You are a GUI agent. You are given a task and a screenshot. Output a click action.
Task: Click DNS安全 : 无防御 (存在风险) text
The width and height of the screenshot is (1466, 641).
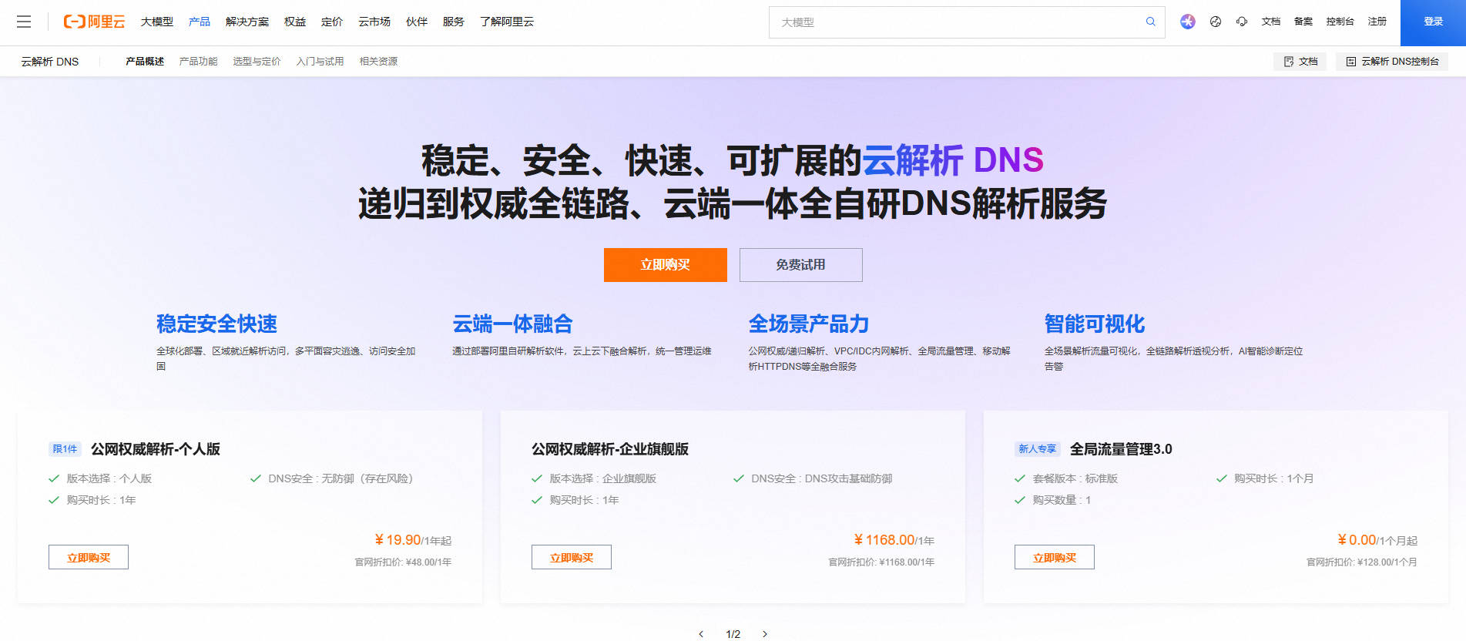[x=341, y=478]
